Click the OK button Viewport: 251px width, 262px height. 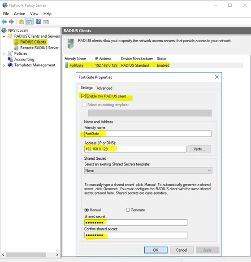click(156, 250)
